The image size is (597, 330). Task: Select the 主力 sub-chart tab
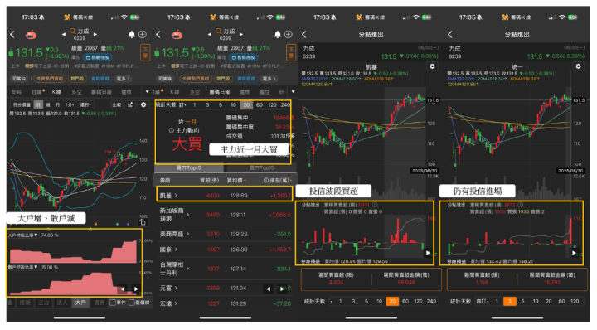point(43,303)
